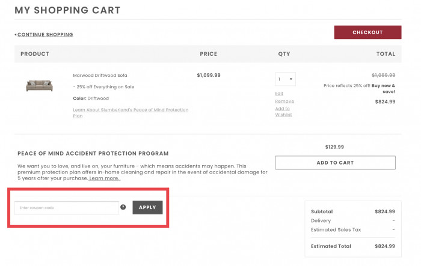Click the Marwood Driftwood Sofa thumbnail image

click(39, 86)
